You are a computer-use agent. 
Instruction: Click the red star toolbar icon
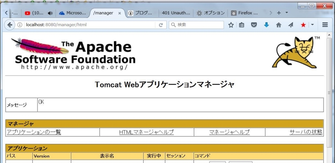(x=303, y=25)
